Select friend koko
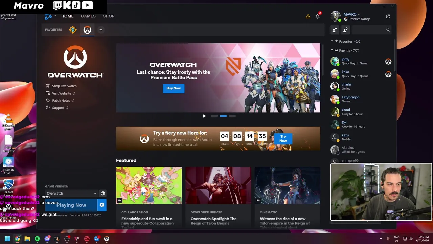Screen dimensions: 433x244 (x=361, y=74)
